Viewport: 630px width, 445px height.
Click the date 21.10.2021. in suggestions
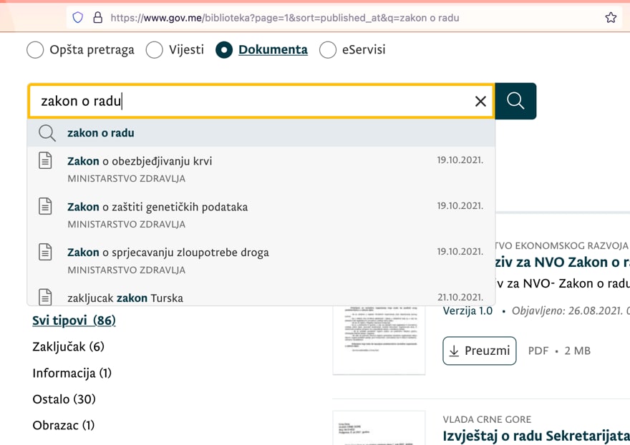460,297
